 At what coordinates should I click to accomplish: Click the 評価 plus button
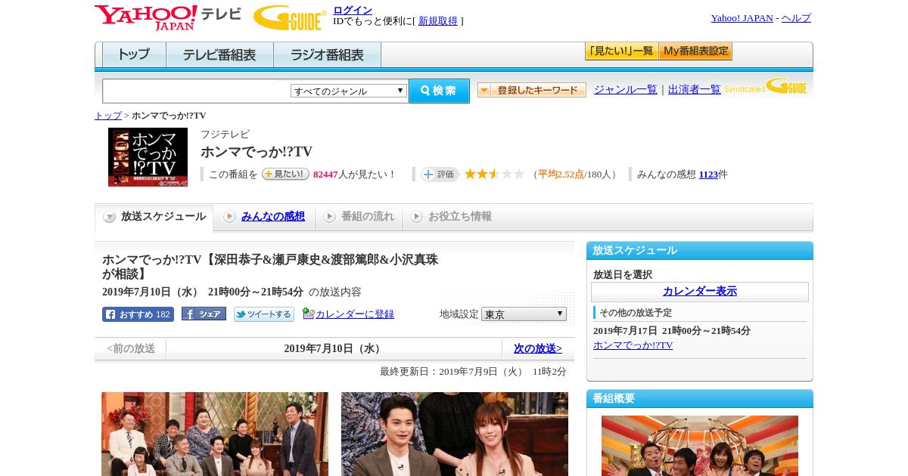coord(440,175)
